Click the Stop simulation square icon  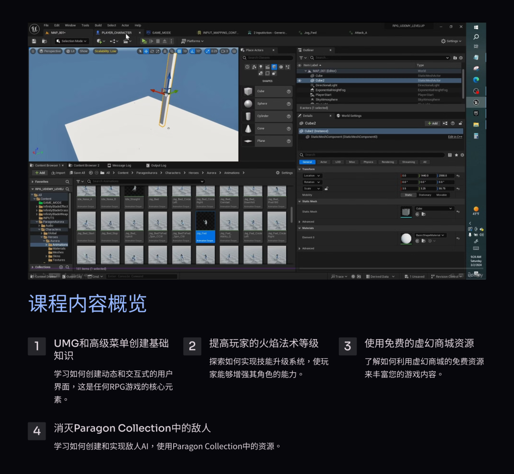pos(158,41)
